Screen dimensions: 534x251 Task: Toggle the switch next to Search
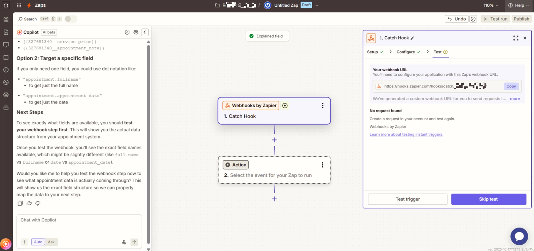tap(71, 19)
